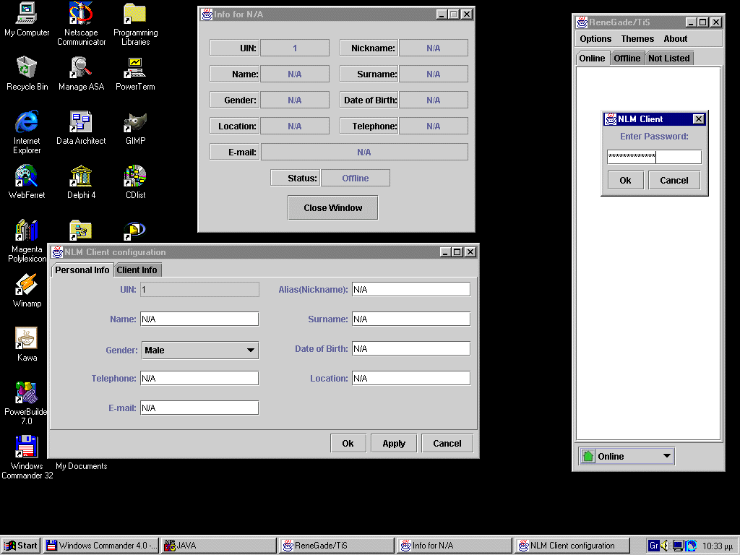This screenshot has height=555, width=740.
Task: Click the Offline status value in Info window
Action: 356,178
